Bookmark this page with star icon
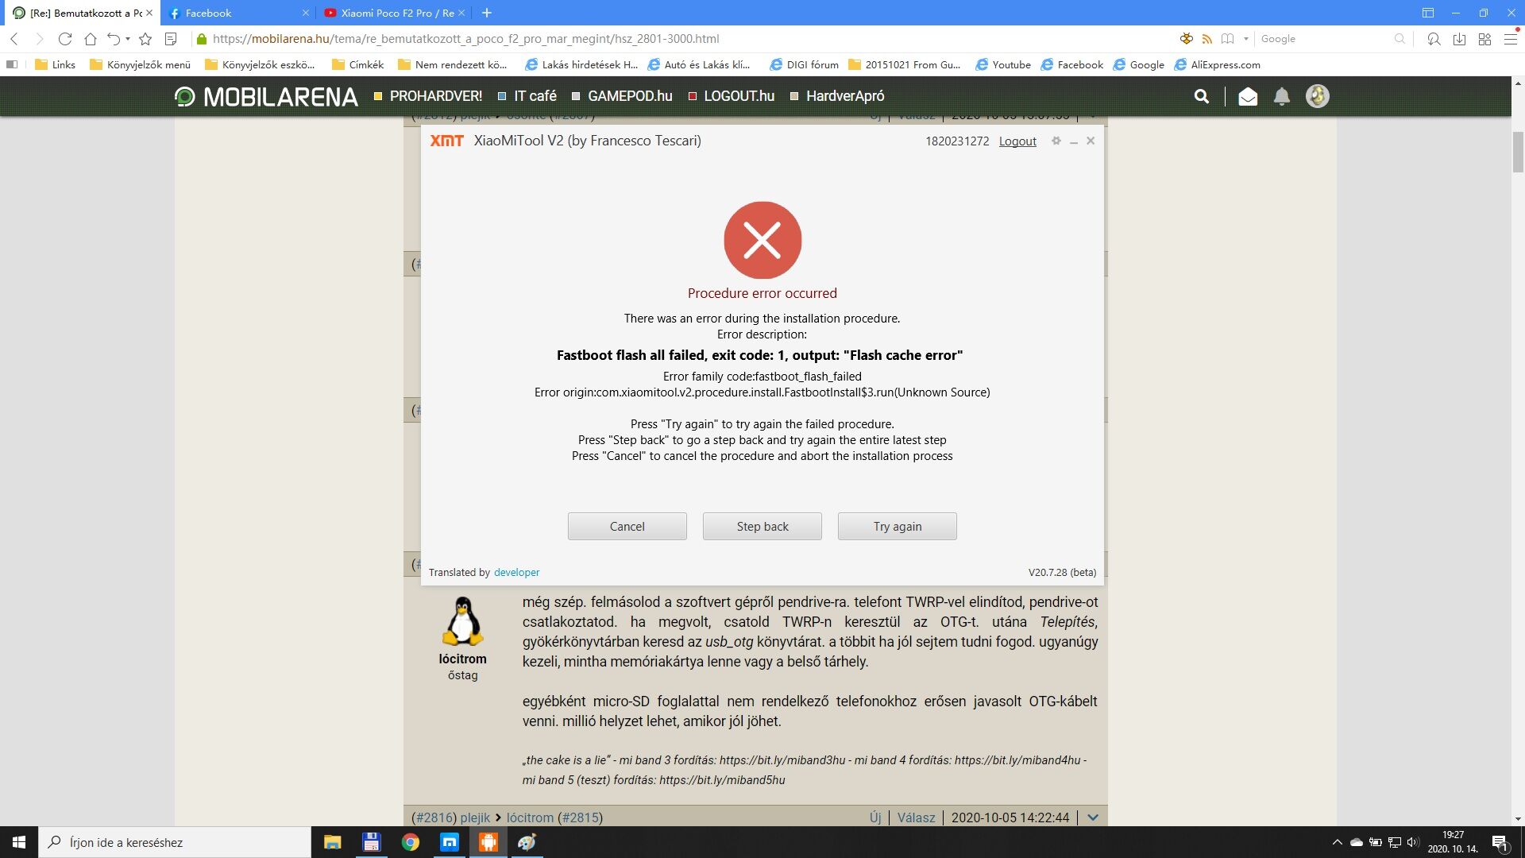 (145, 38)
